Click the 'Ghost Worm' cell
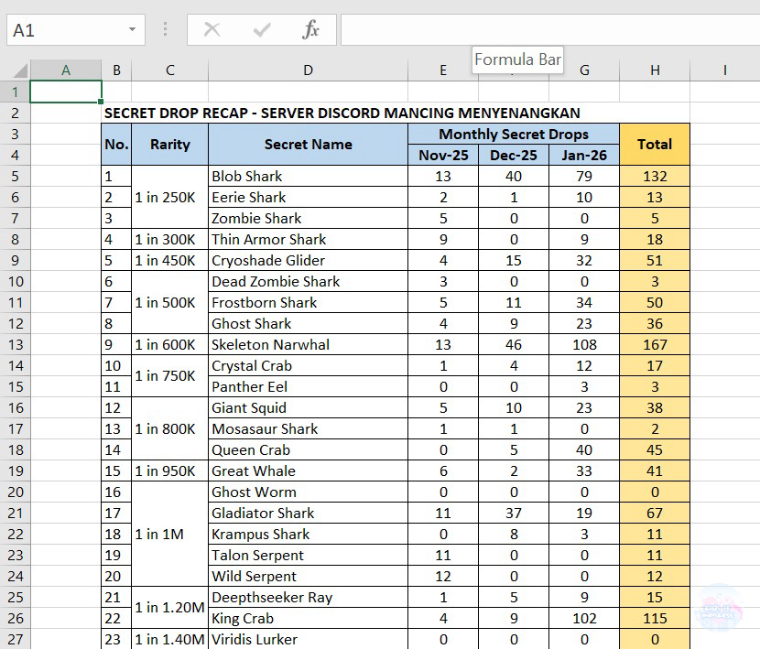 pos(308,492)
